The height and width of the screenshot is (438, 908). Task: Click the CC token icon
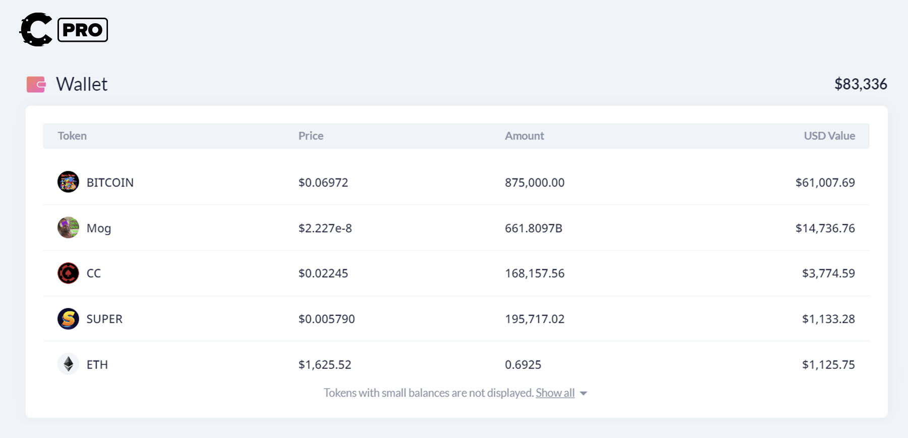click(x=68, y=273)
